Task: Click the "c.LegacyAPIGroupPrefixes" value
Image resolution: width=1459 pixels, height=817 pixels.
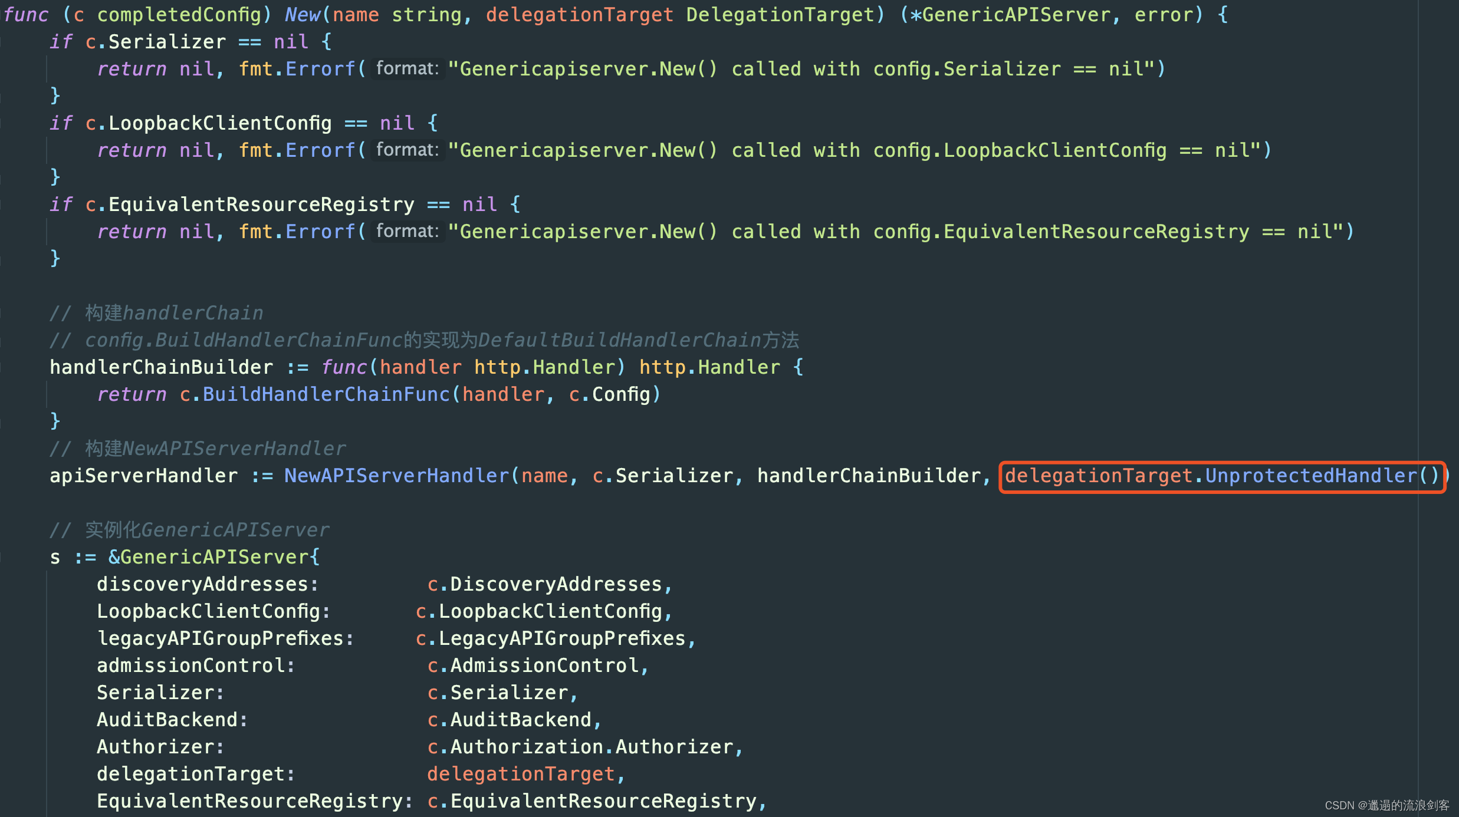Action: click(x=550, y=638)
